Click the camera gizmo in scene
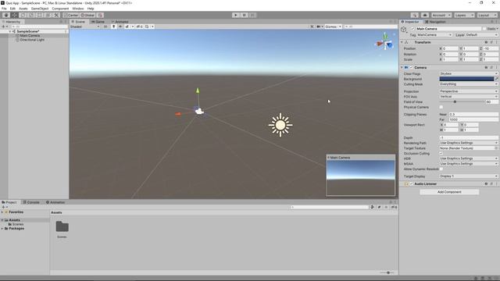Viewport: 500px width, 281px height. point(199,111)
